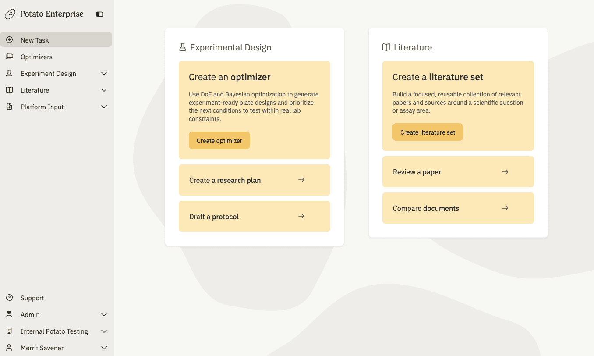594x356 pixels.
Task: Open Support in the sidebar
Action: (x=56, y=298)
